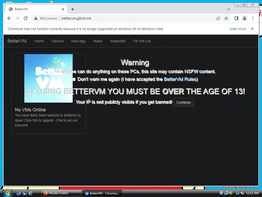Open the Discord nav item

coord(58,41)
